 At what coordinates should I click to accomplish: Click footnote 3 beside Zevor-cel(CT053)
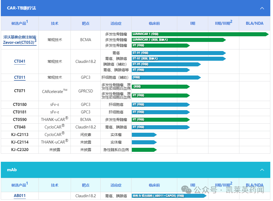pyautogui.click(x=35, y=41)
